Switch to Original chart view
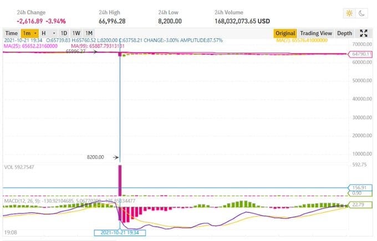377x241 pixels. click(x=285, y=33)
